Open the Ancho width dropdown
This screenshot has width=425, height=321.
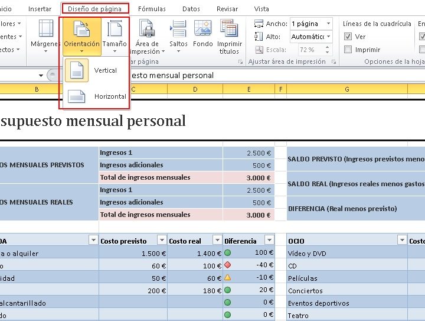pos(329,24)
